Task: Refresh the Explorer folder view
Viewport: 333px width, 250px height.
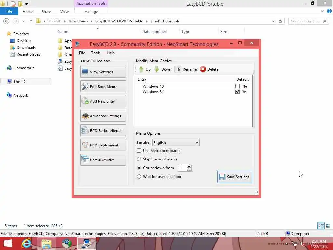Action: pos(280,21)
